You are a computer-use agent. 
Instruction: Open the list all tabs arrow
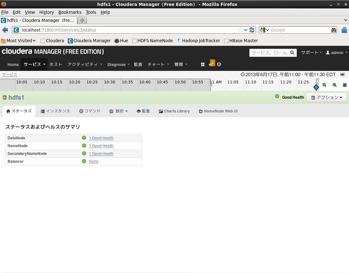click(x=345, y=20)
